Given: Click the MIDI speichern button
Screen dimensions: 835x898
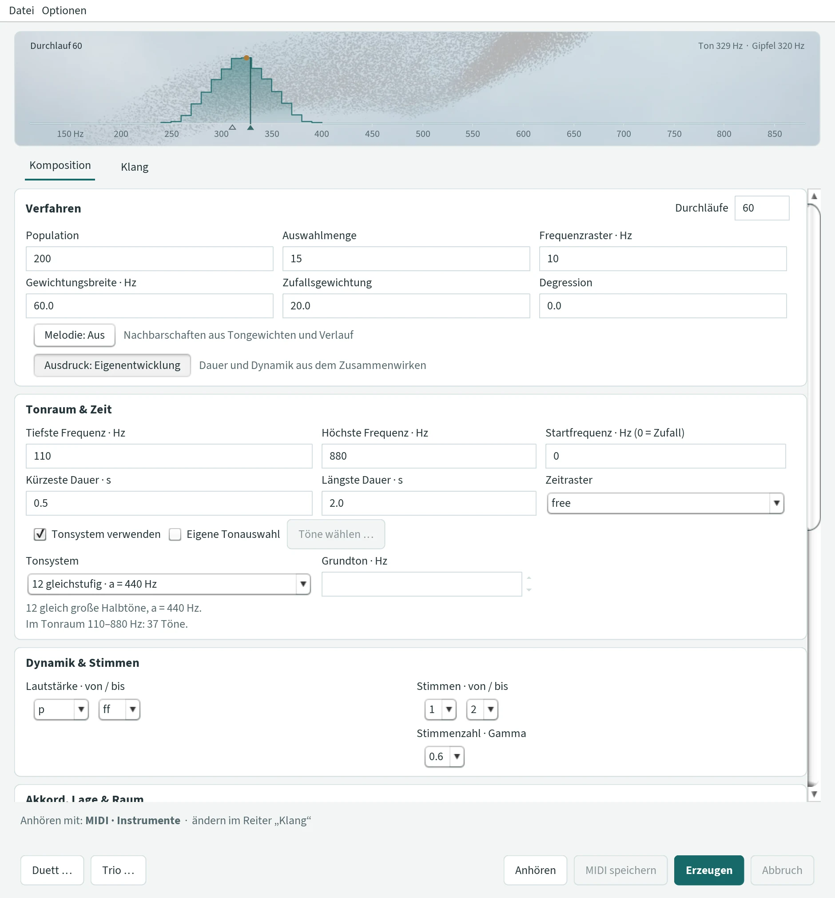Looking at the screenshot, I should click(620, 870).
